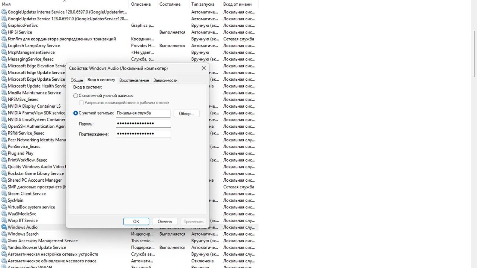Select the Windows Audio service icon
Image resolution: width=477 pixels, height=268 pixels.
point(4,227)
